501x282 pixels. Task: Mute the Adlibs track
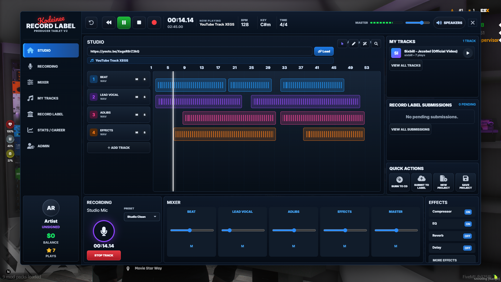[137, 115]
